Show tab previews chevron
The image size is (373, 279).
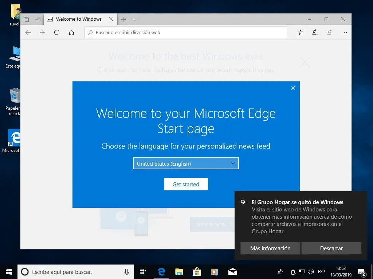pyautogui.click(x=135, y=20)
